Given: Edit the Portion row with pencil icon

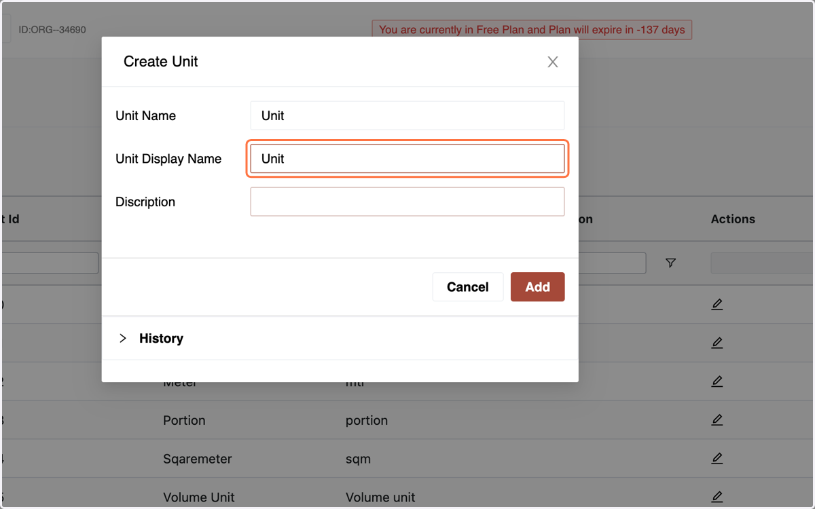Looking at the screenshot, I should [717, 420].
